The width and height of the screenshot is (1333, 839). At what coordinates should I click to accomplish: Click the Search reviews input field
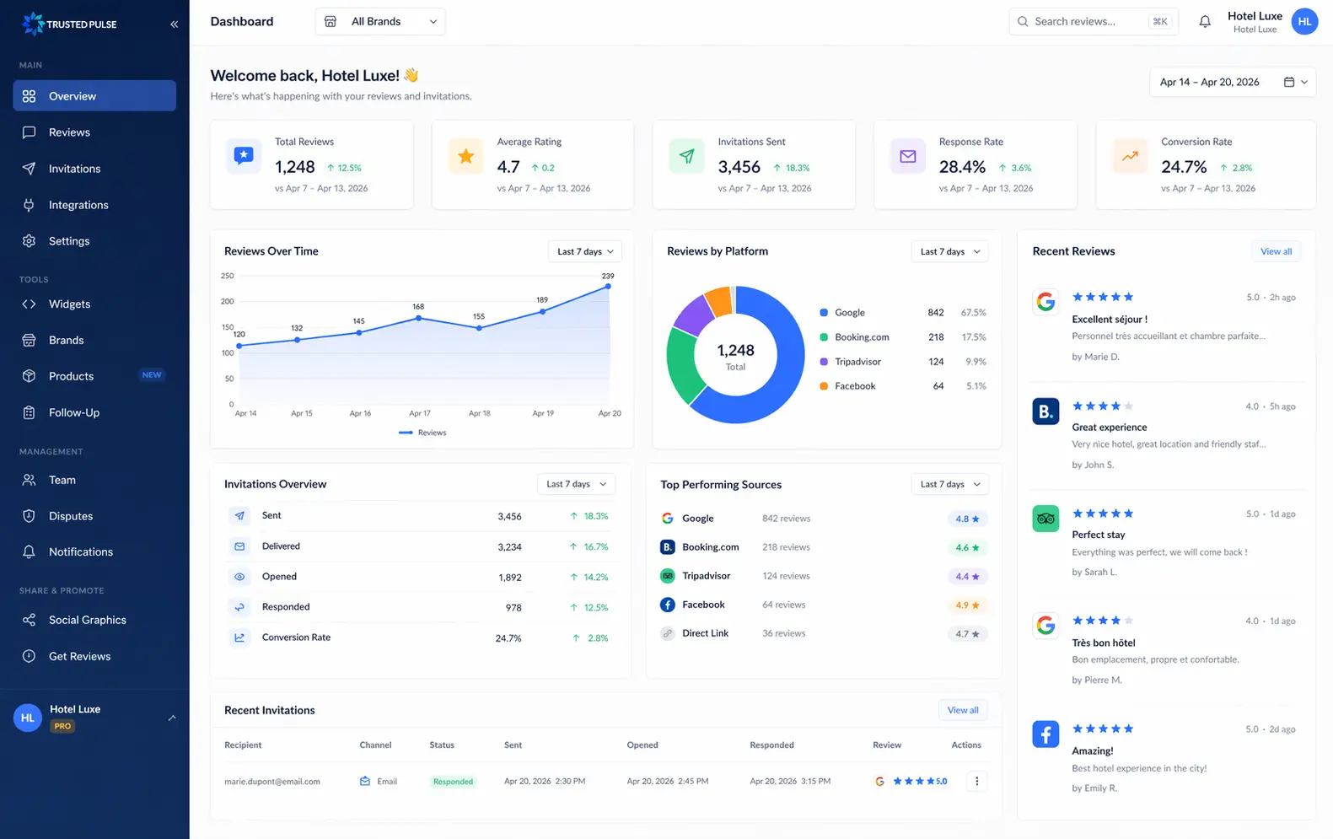(x=1093, y=22)
